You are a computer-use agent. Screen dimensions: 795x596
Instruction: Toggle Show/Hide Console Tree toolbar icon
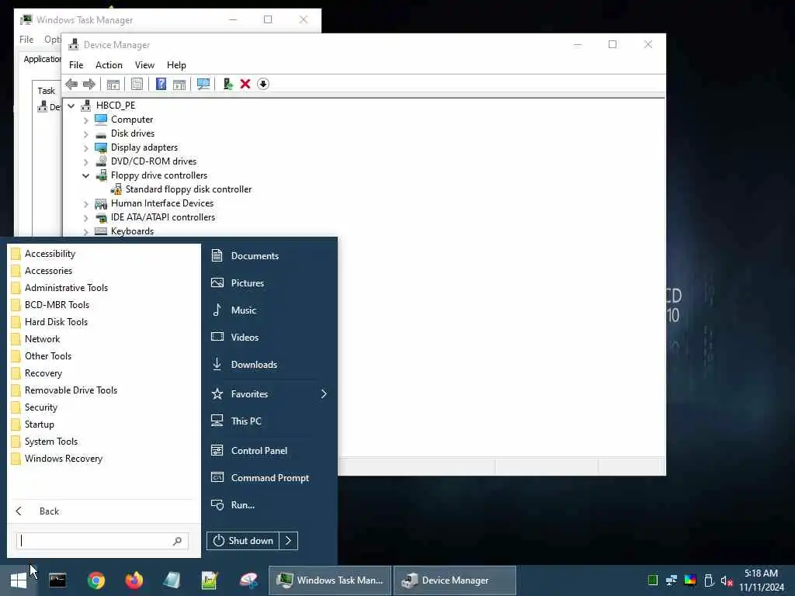tap(113, 84)
